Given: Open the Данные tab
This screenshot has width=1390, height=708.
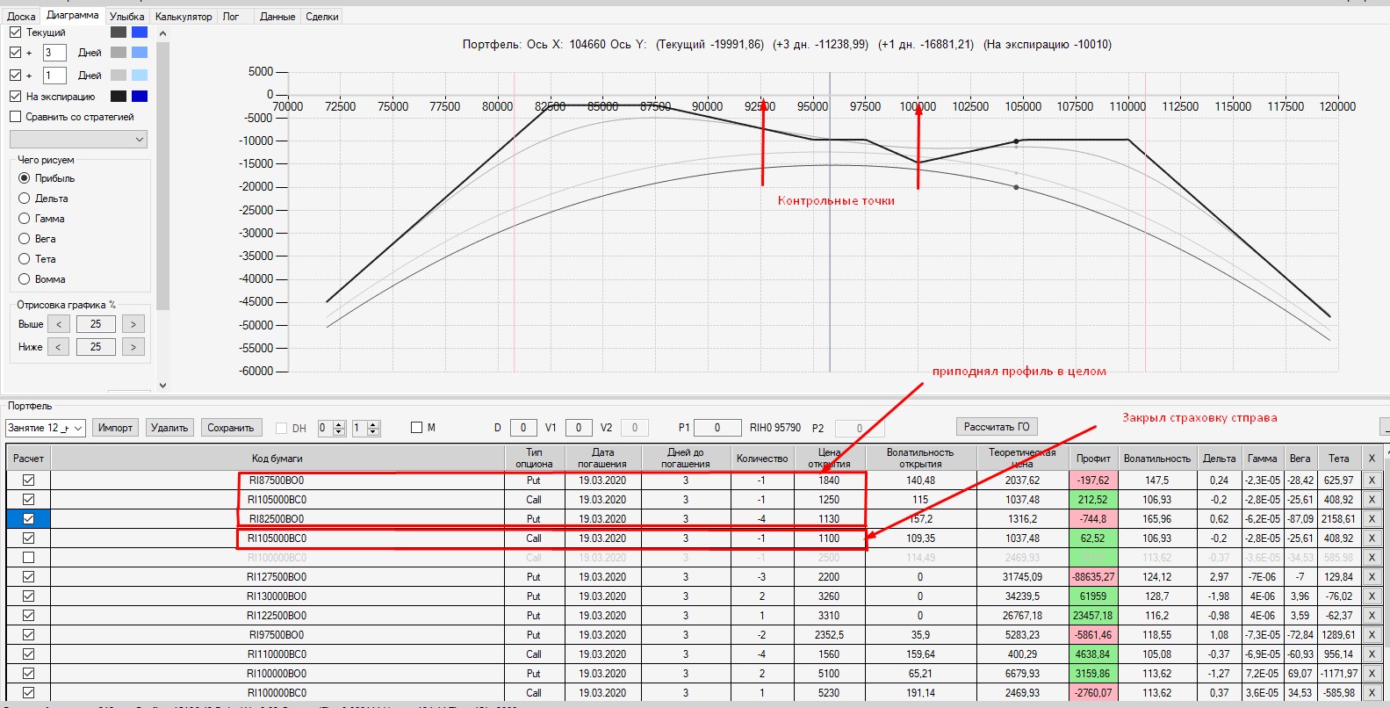Looking at the screenshot, I should click(x=277, y=17).
